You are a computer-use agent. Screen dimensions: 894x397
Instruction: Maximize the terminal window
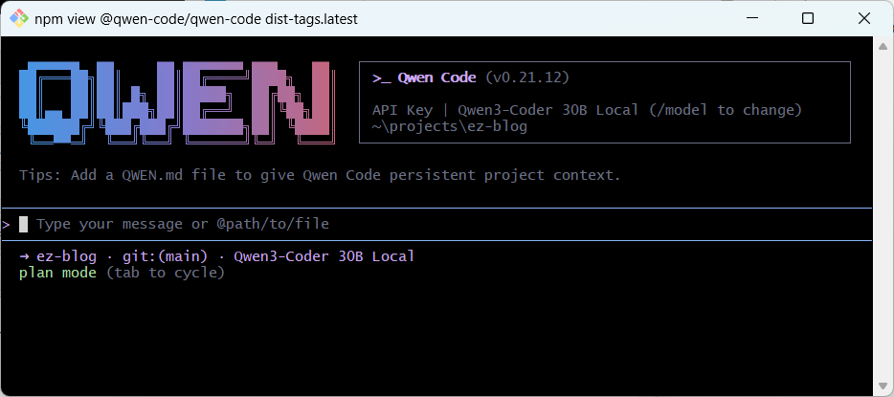[807, 19]
